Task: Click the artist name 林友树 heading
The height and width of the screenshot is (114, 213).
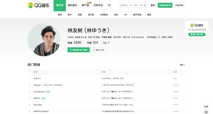Action: coord(89,30)
